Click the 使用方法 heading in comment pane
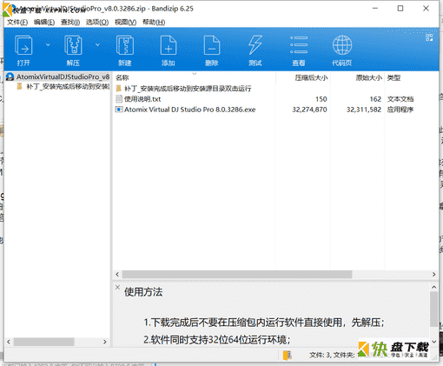The width and height of the screenshot is (443, 366). pos(143,292)
